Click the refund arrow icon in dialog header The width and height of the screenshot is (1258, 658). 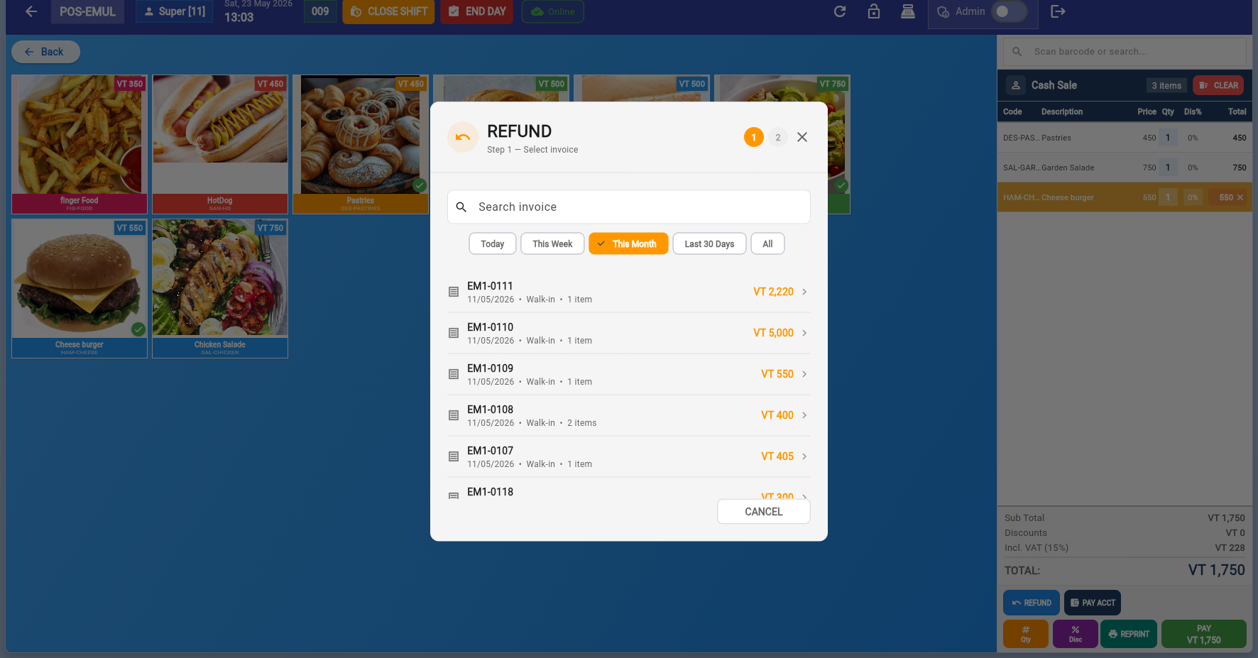tap(463, 137)
